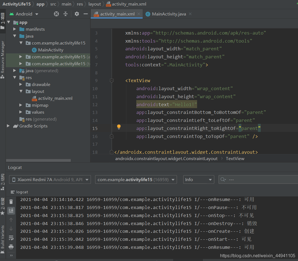298x261 pixels.
Task: Open project panel settings gear
Action: (x=77, y=14)
